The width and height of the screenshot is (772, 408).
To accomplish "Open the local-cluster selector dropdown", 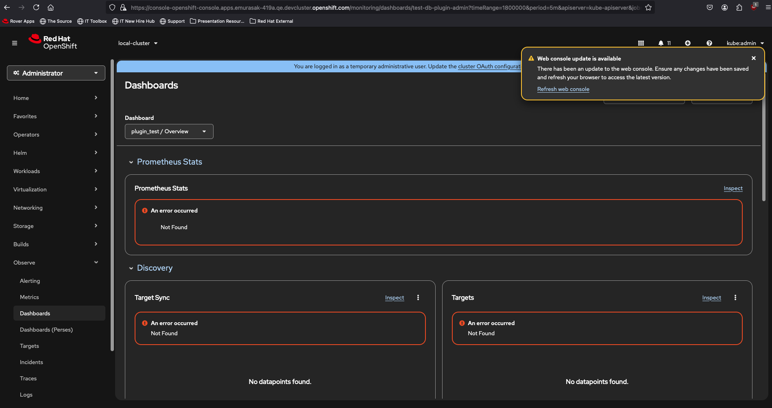I will pyautogui.click(x=138, y=43).
